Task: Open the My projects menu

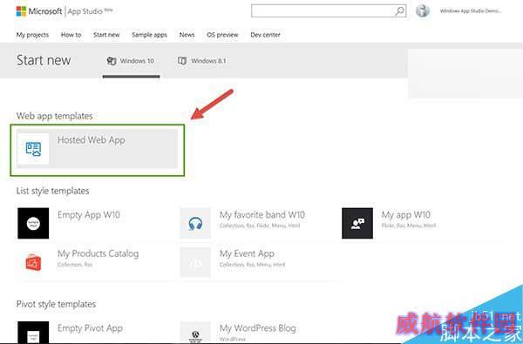Action: coord(32,35)
